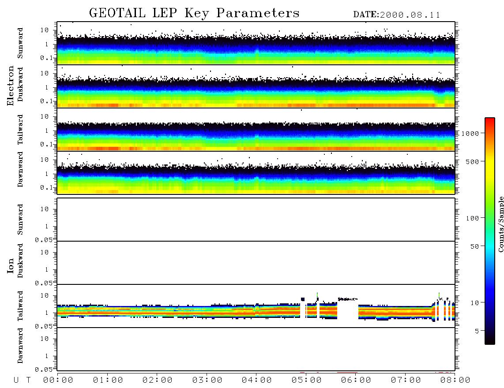
Task: Click the "Electron" group axis label
Action: [10, 86]
